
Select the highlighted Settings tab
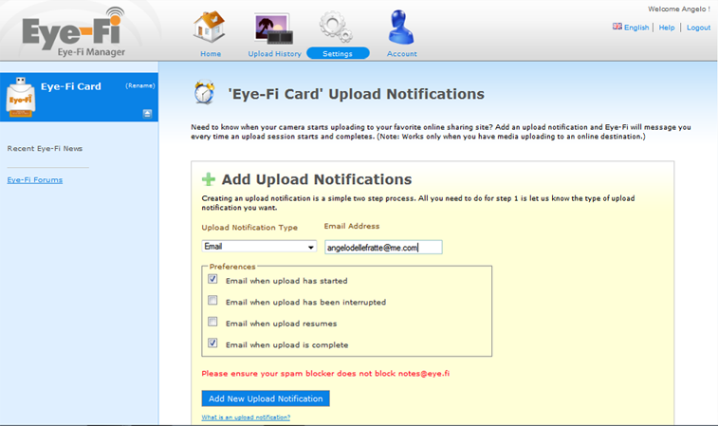click(x=338, y=53)
